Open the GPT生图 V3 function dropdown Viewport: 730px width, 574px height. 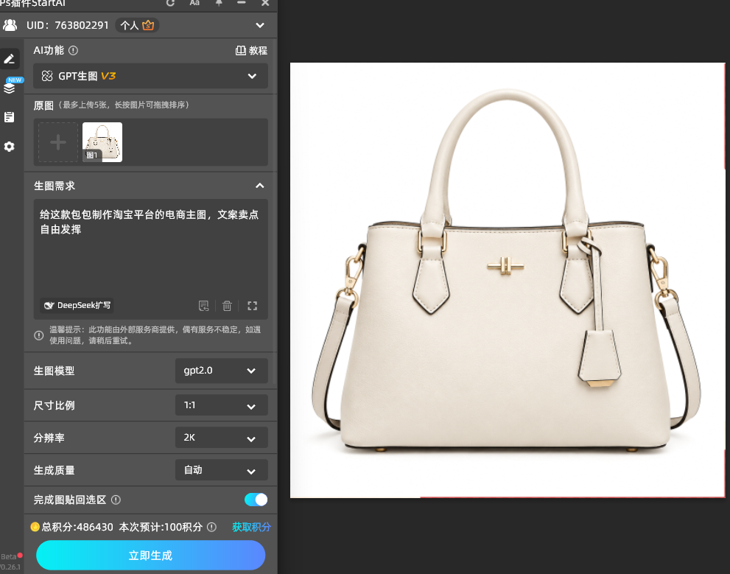point(150,76)
